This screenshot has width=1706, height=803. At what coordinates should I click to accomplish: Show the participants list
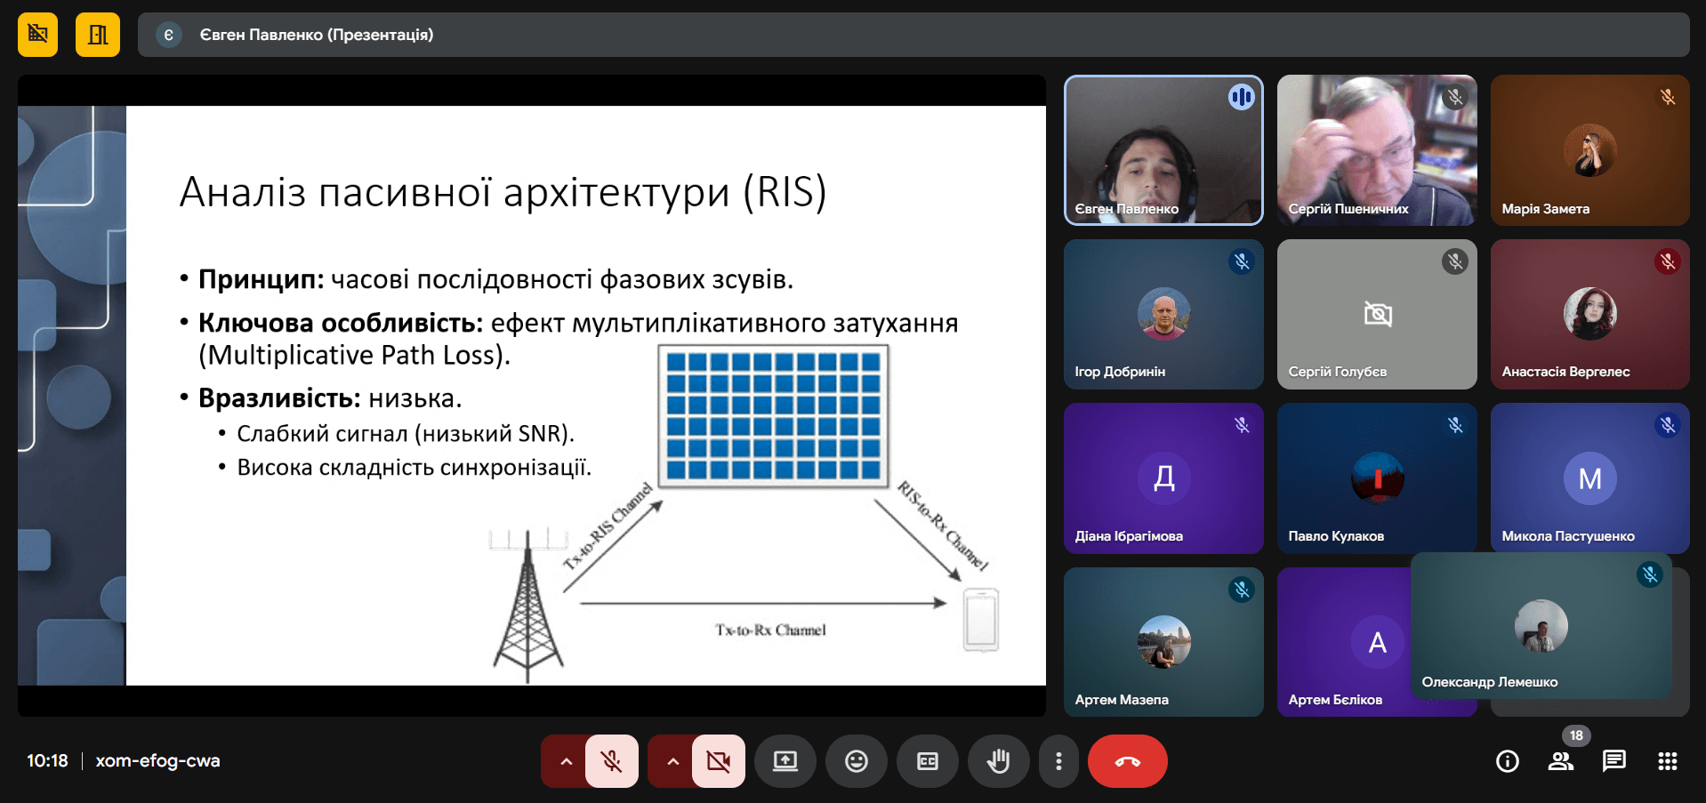tap(1560, 761)
